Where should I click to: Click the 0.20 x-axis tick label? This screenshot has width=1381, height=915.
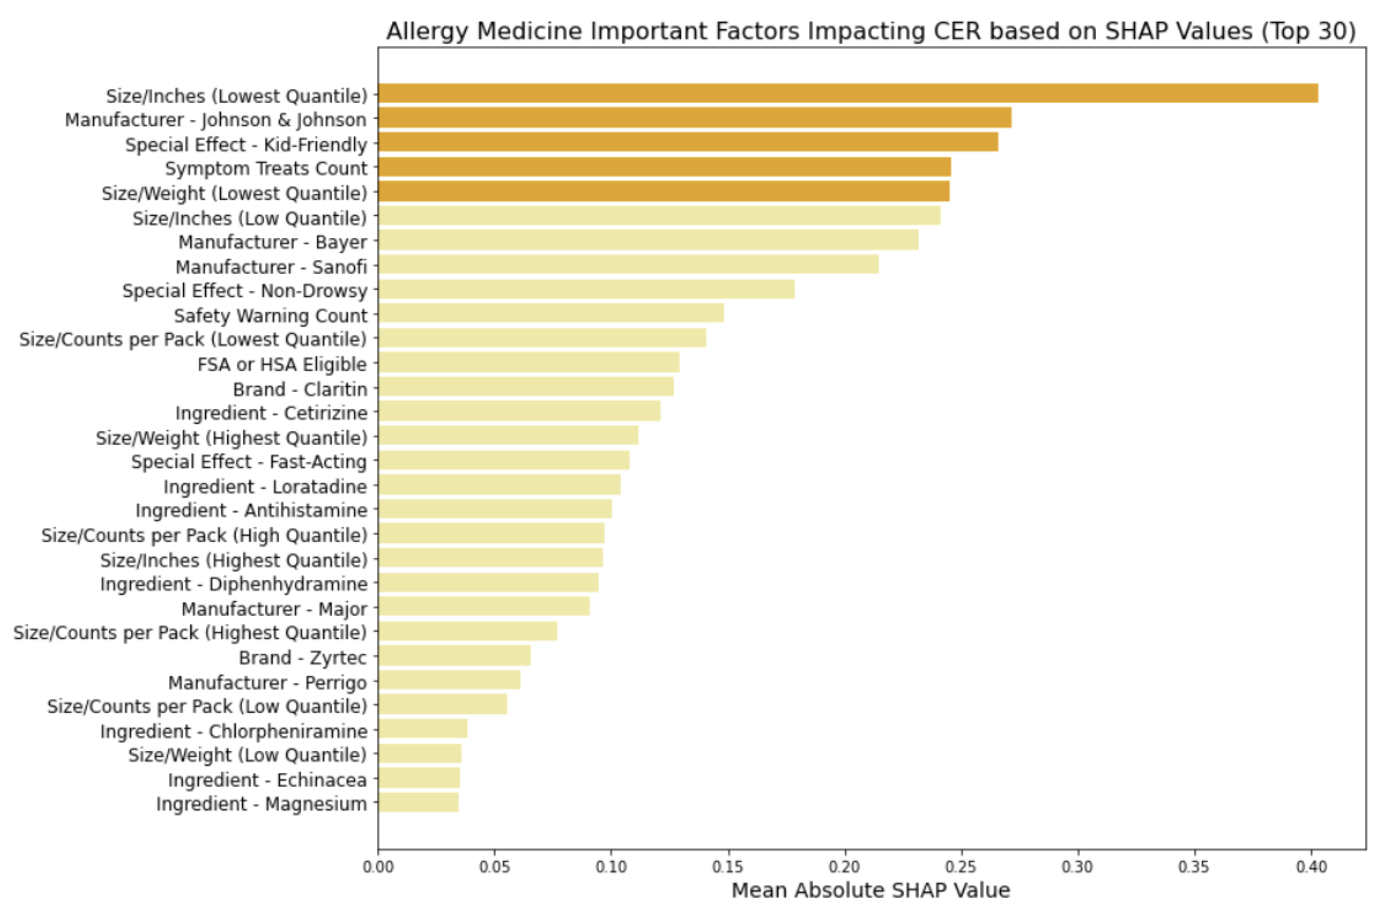click(845, 867)
